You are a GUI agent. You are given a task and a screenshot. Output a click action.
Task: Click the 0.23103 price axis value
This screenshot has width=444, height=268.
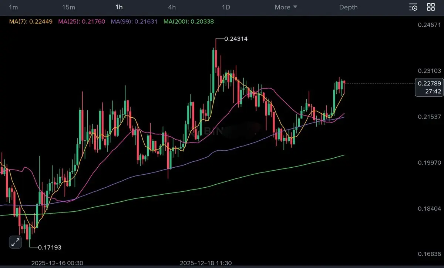429,71
